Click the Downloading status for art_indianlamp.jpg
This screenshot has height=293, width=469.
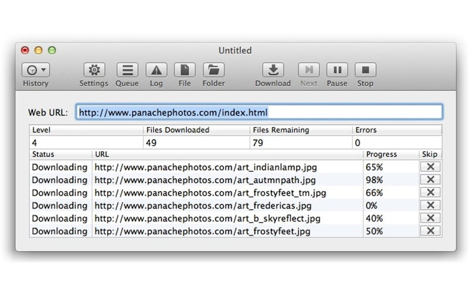coord(60,167)
